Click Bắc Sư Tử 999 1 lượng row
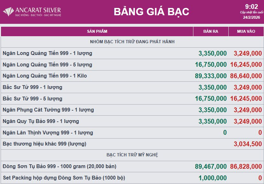The width and height of the screenshot is (264, 184). [x=32, y=87]
